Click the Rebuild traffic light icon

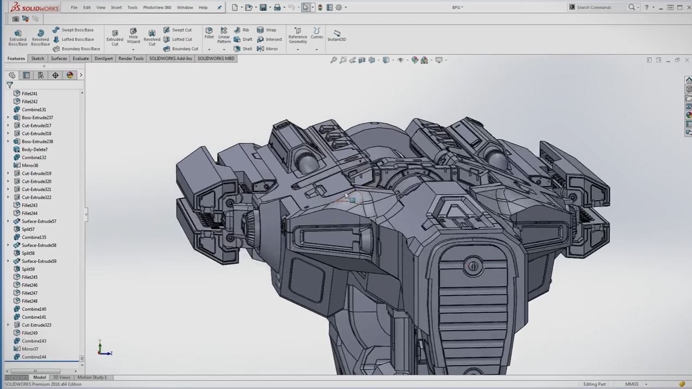[x=320, y=8]
